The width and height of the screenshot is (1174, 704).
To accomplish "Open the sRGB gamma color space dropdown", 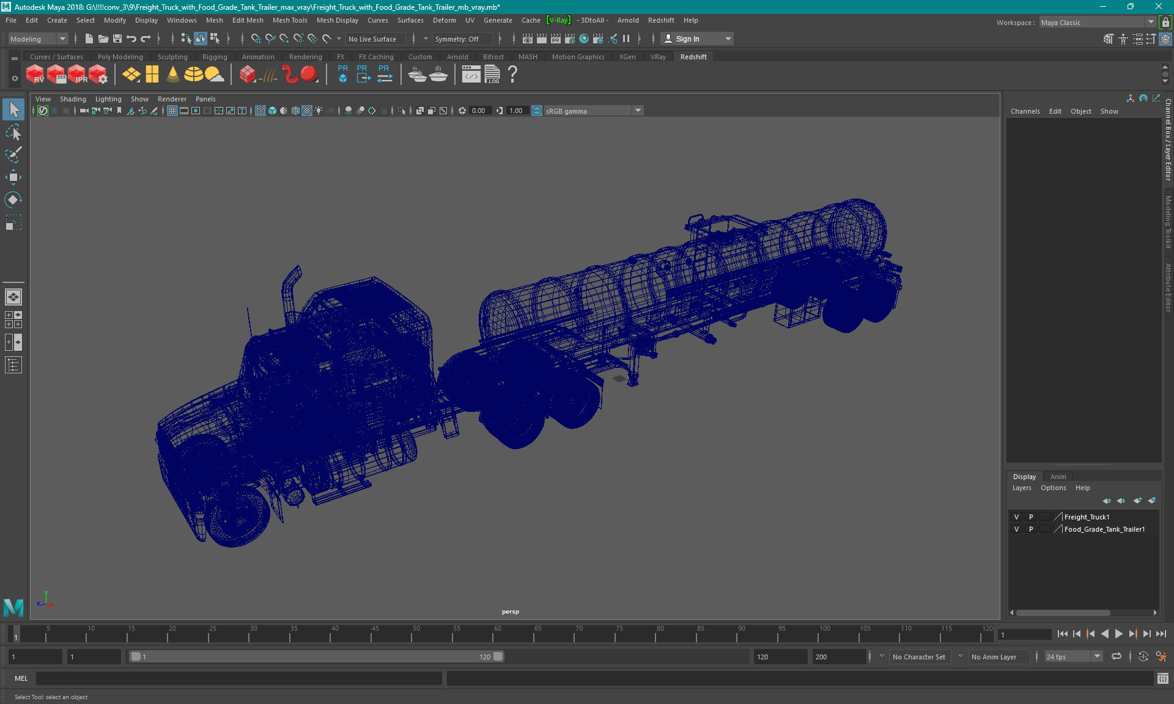I will point(593,111).
